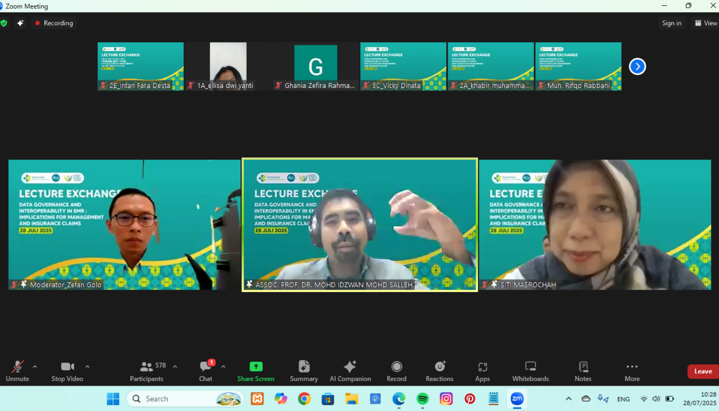This screenshot has height=411, width=719.
Task: Stop Video camera toggle
Action: 67,371
